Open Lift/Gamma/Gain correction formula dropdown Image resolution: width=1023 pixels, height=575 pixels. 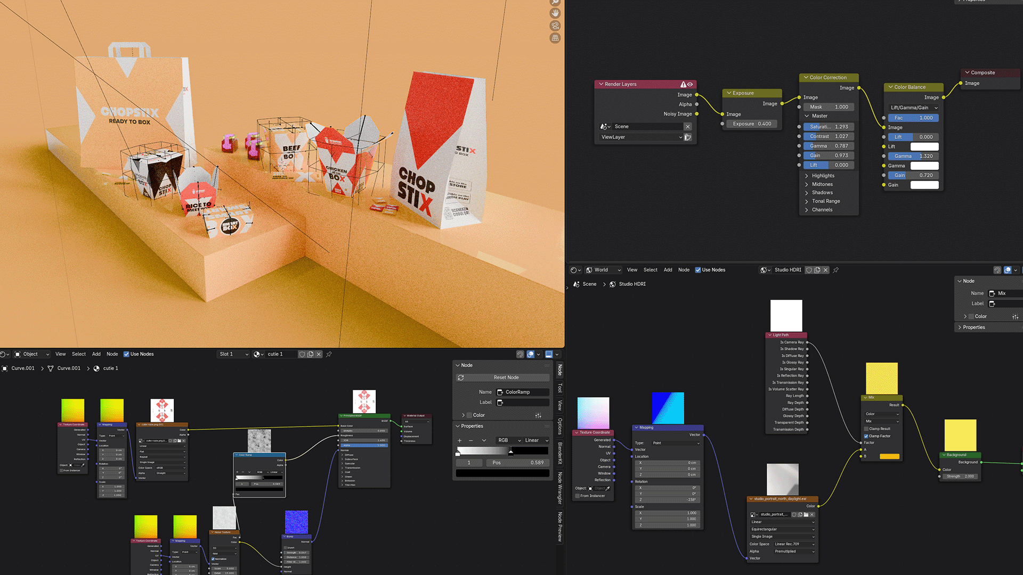coord(913,108)
